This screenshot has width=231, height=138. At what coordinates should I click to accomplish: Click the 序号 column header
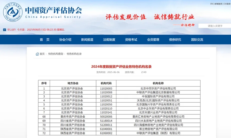[44, 83]
